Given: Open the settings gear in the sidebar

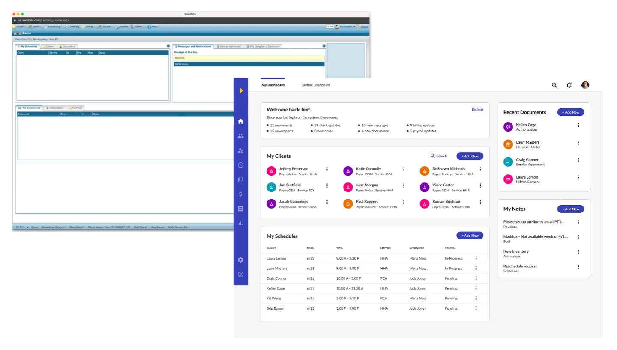Looking at the screenshot, I should pos(240,260).
